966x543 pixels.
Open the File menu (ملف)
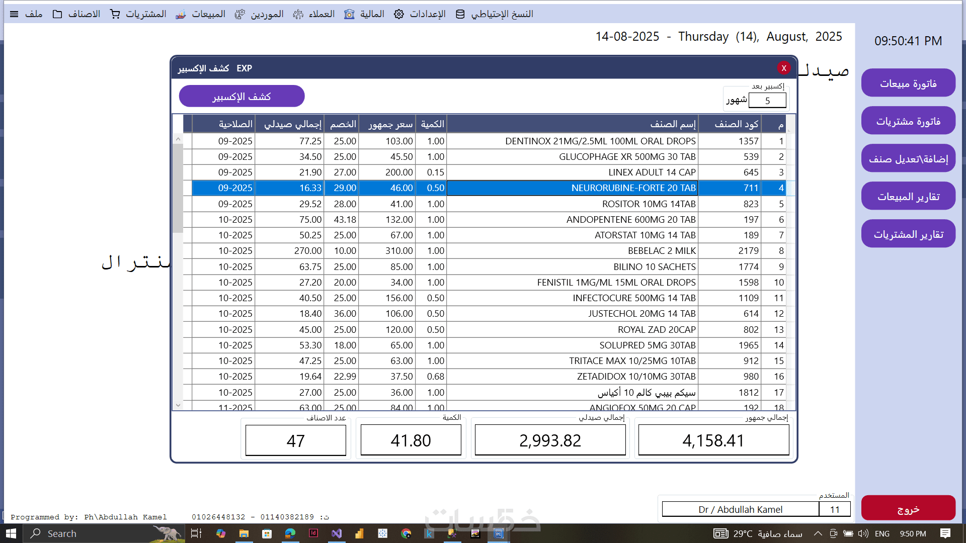[33, 14]
